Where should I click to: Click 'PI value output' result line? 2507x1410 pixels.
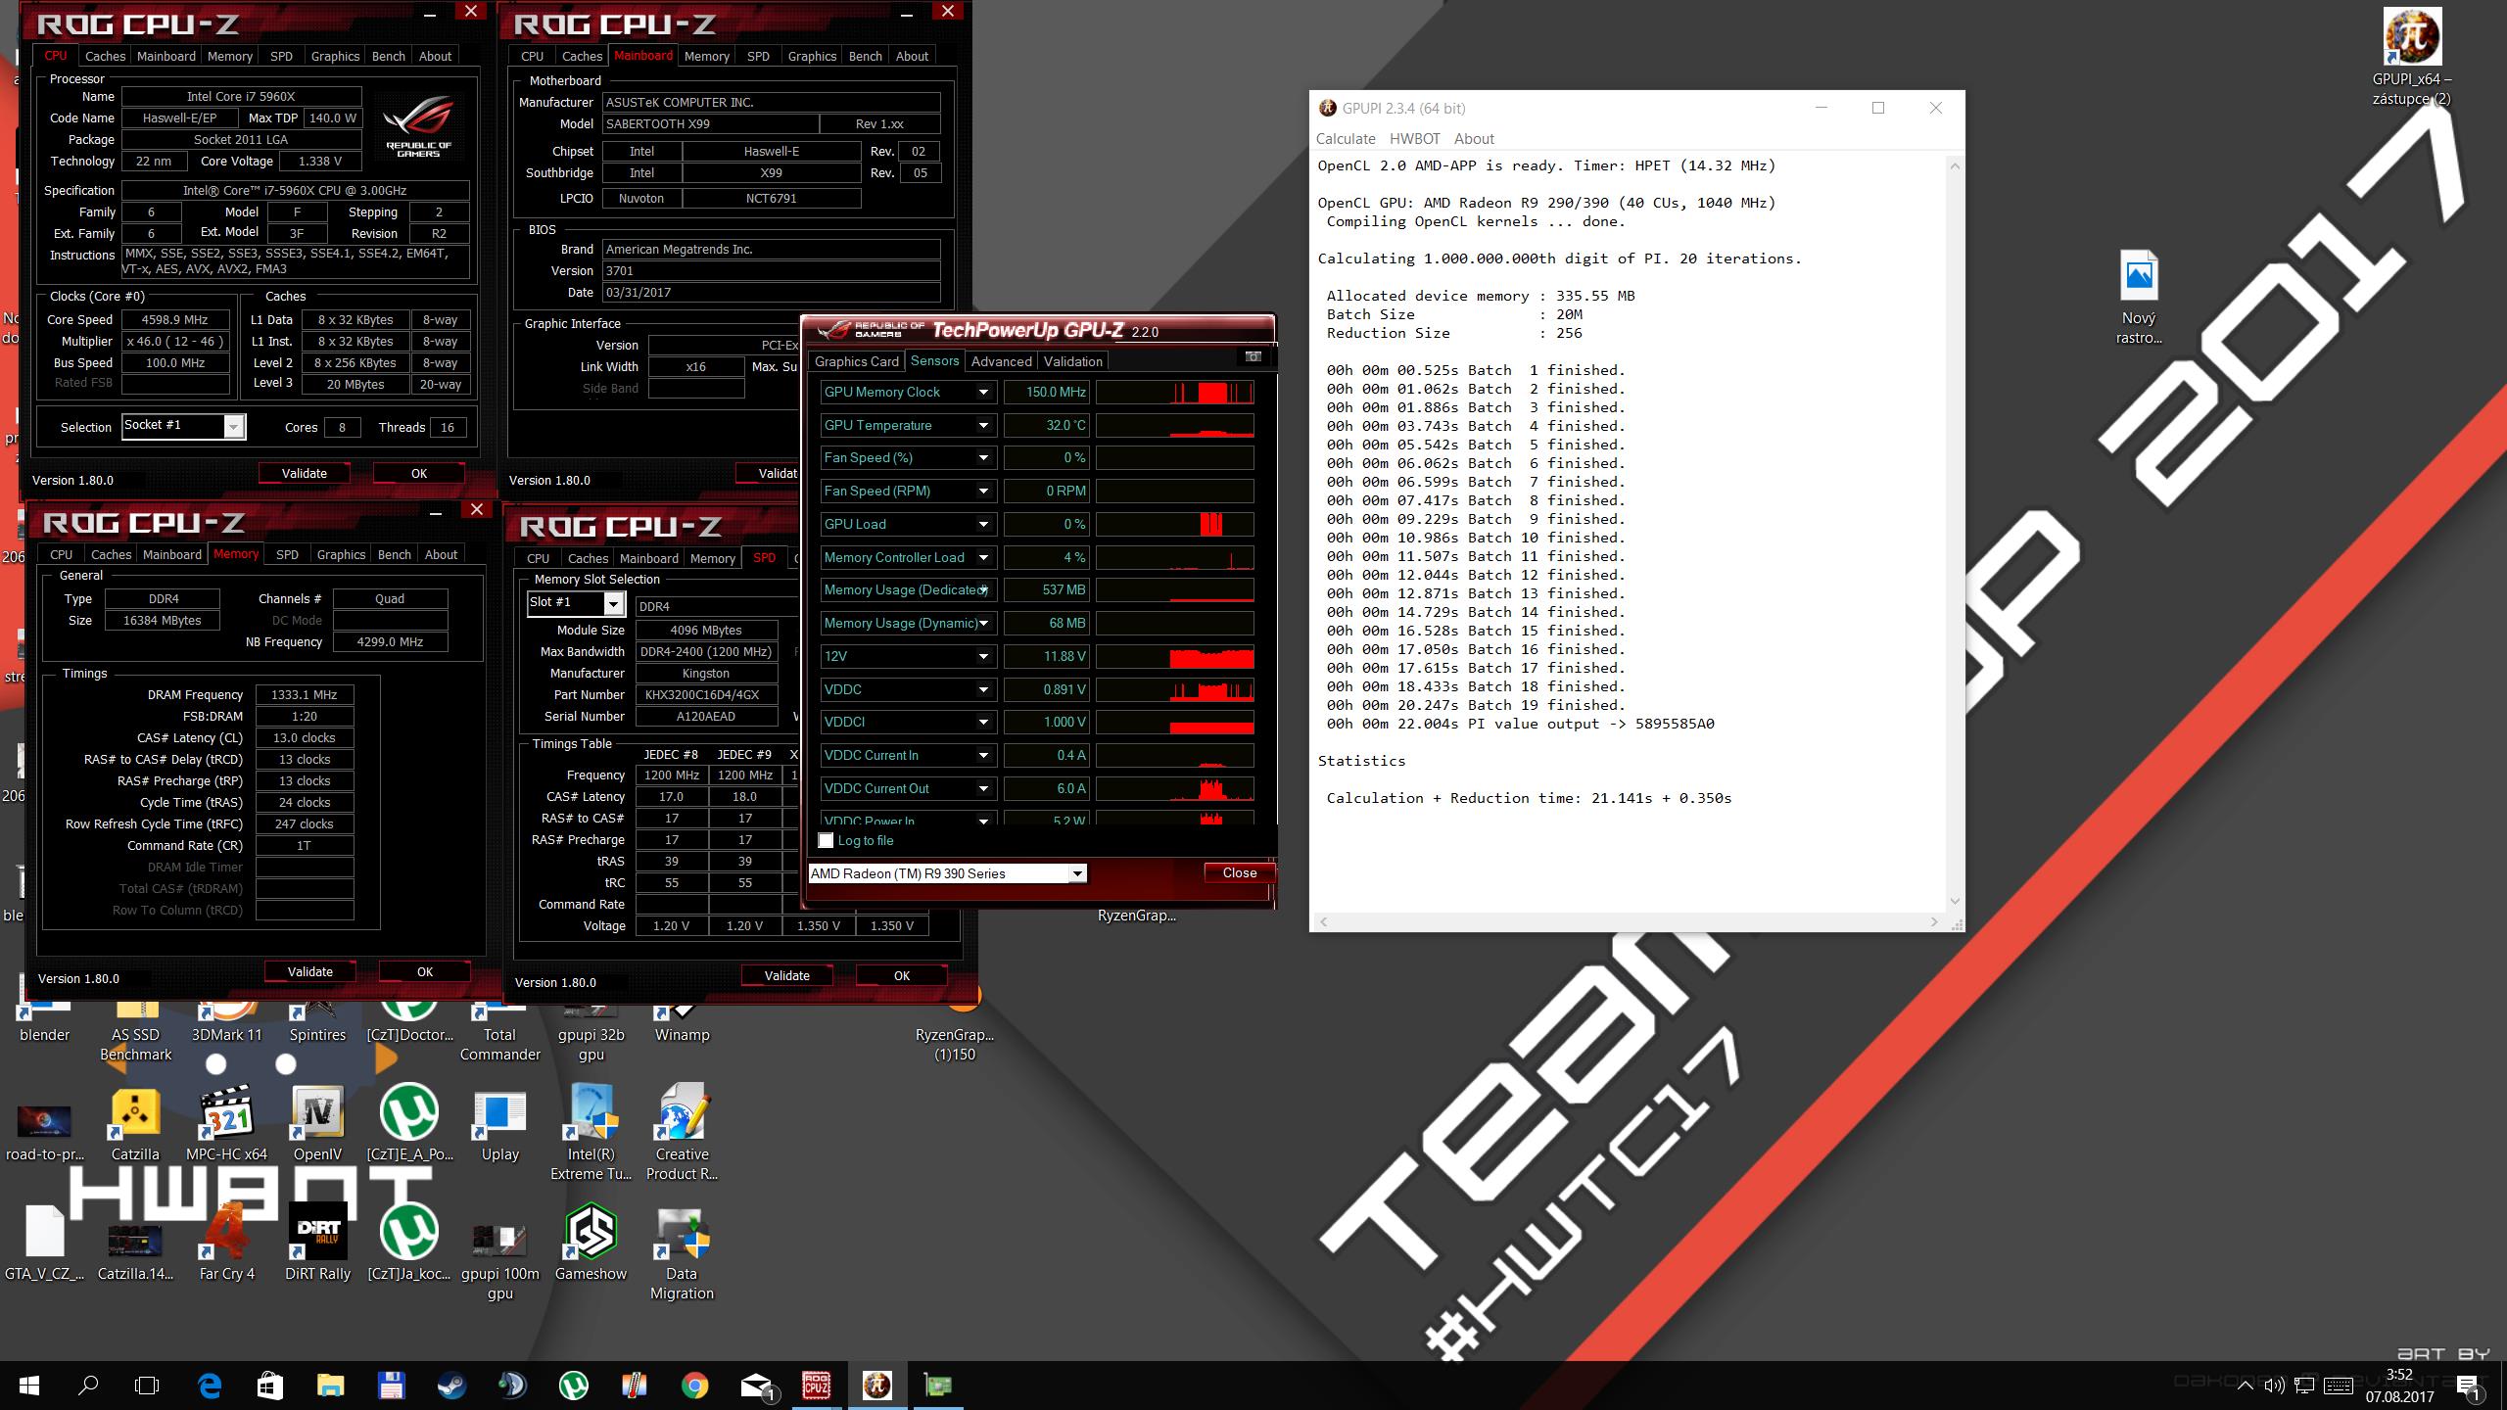pos(1521,724)
